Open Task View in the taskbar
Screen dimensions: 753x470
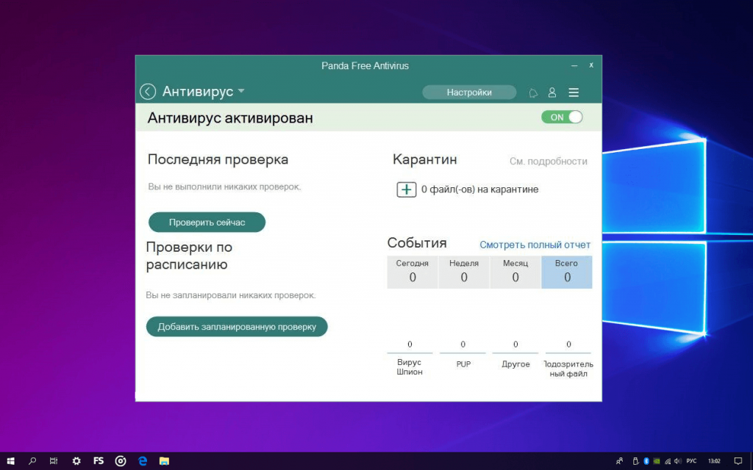coord(54,461)
